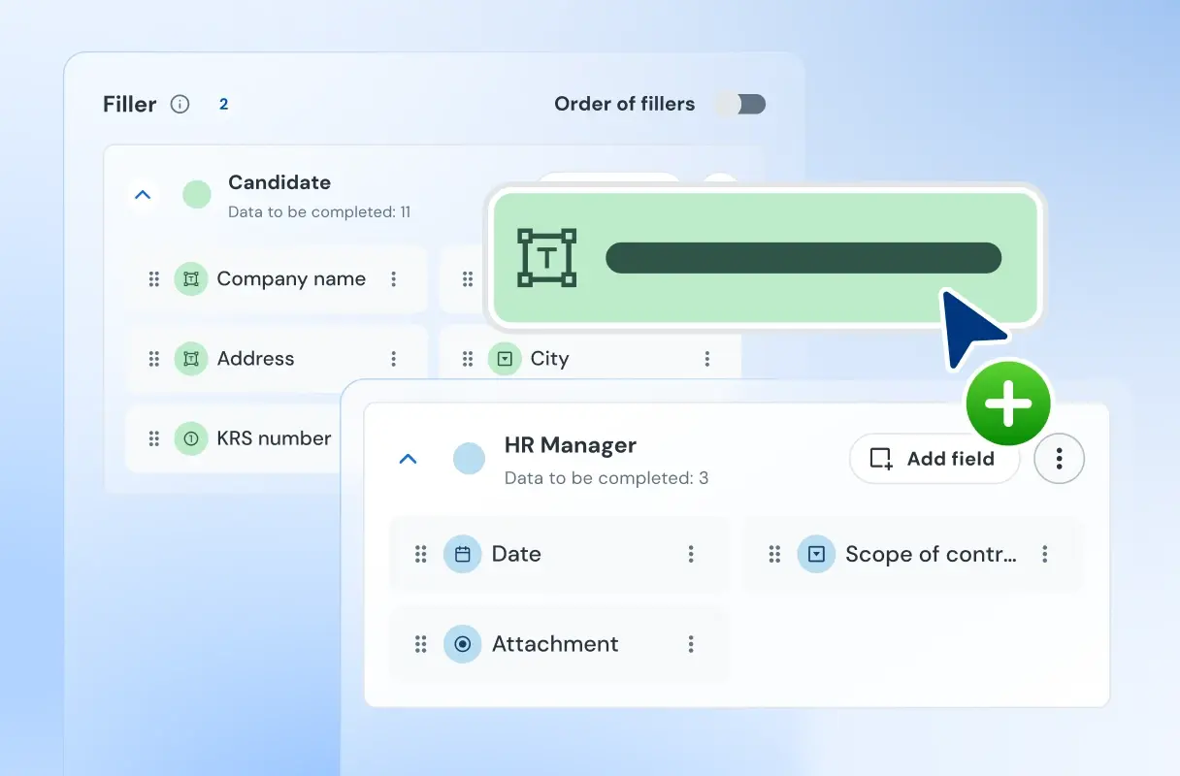Open Scope of contract field options menu
The height and width of the screenshot is (776, 1180).
coord(1045,554)
